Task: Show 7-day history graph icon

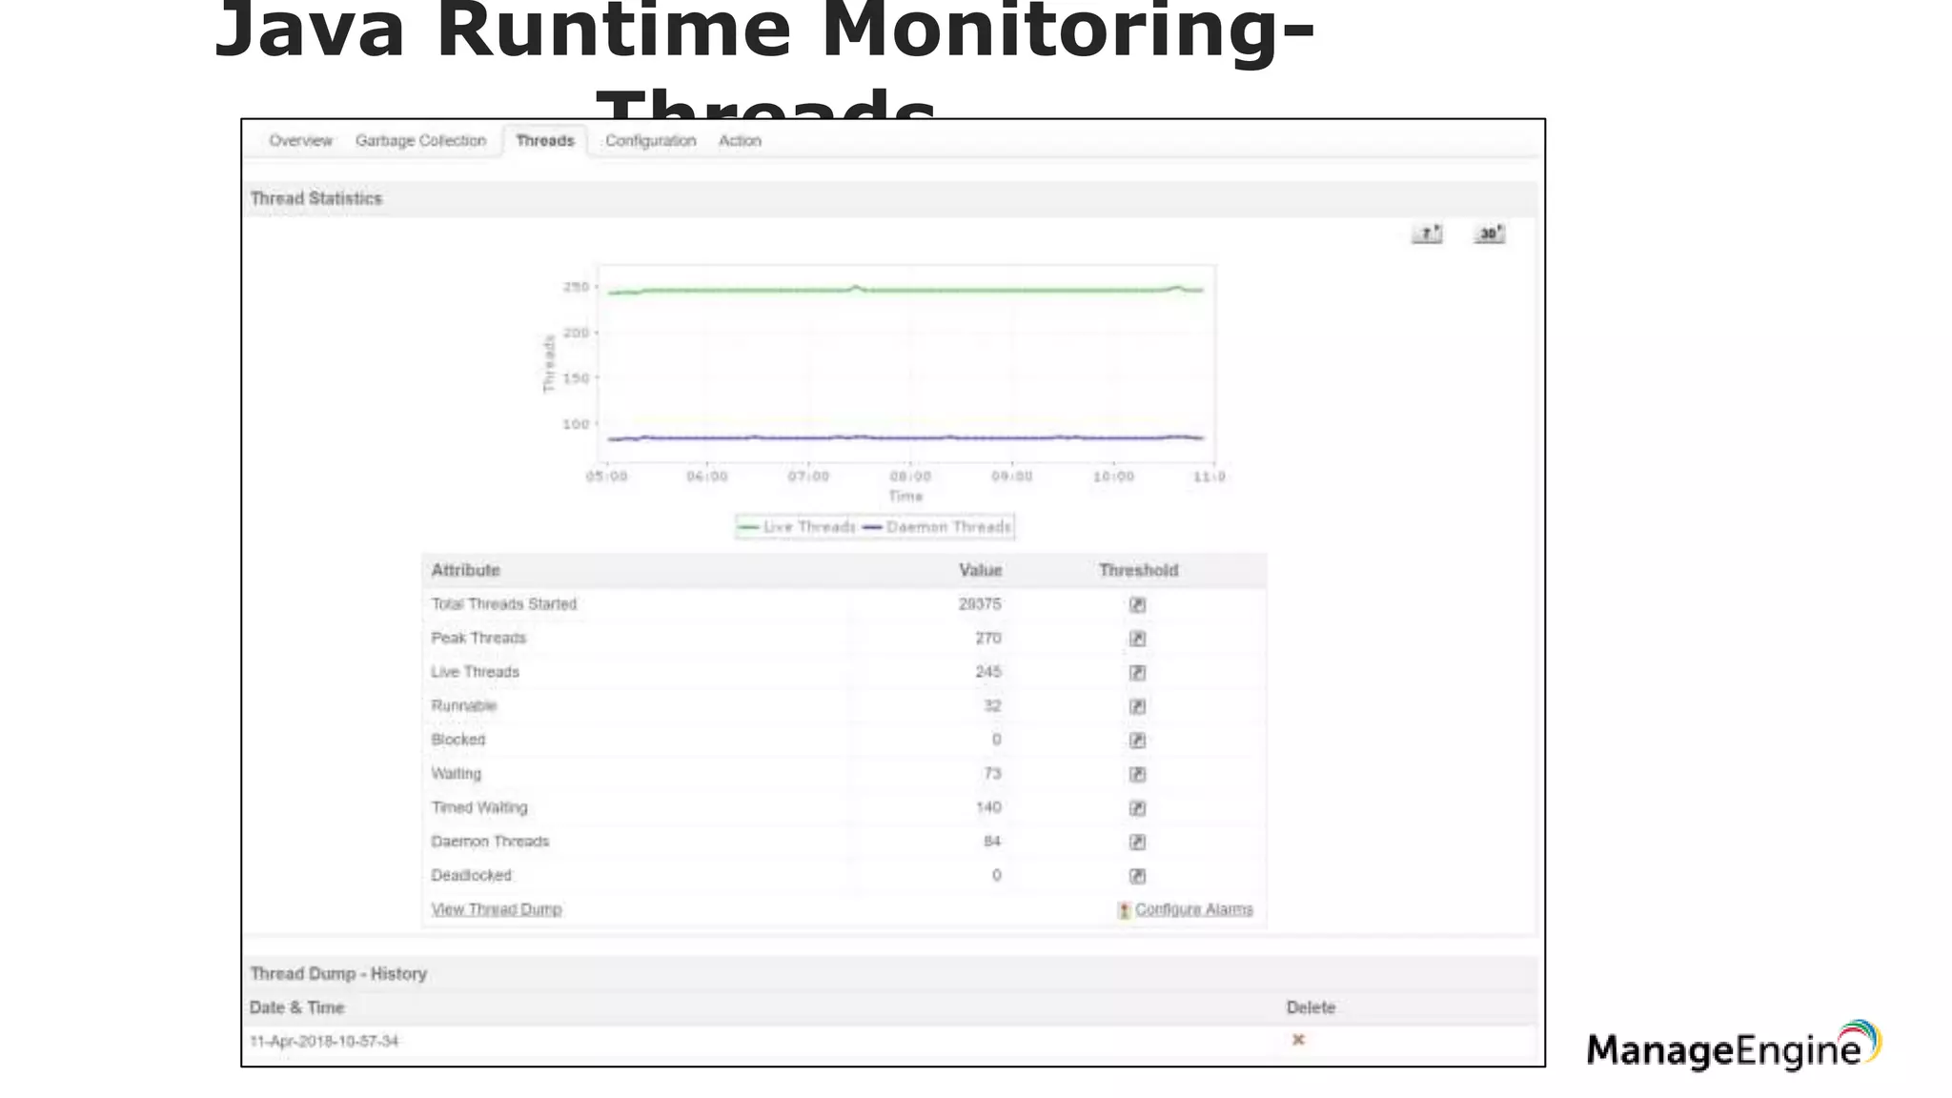Action: click(1427, 234)
